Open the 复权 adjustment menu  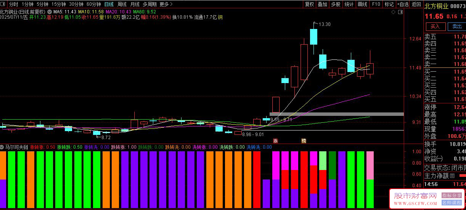(x=309, y=4)
